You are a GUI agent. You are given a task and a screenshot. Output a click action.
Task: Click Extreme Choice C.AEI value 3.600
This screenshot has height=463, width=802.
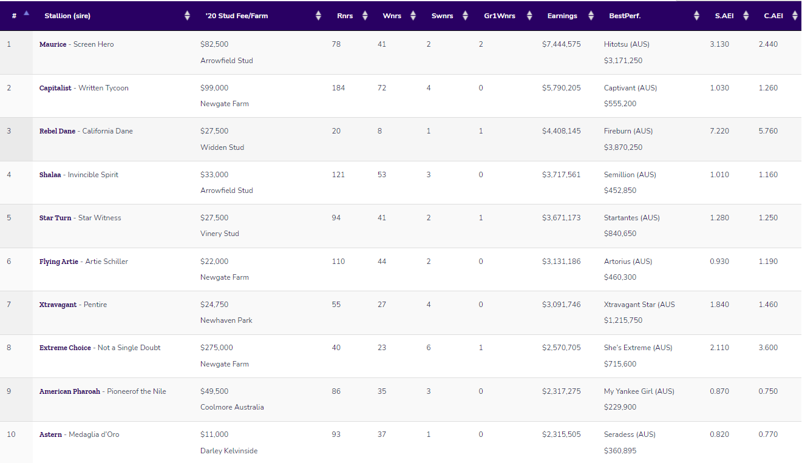[768, 348]
